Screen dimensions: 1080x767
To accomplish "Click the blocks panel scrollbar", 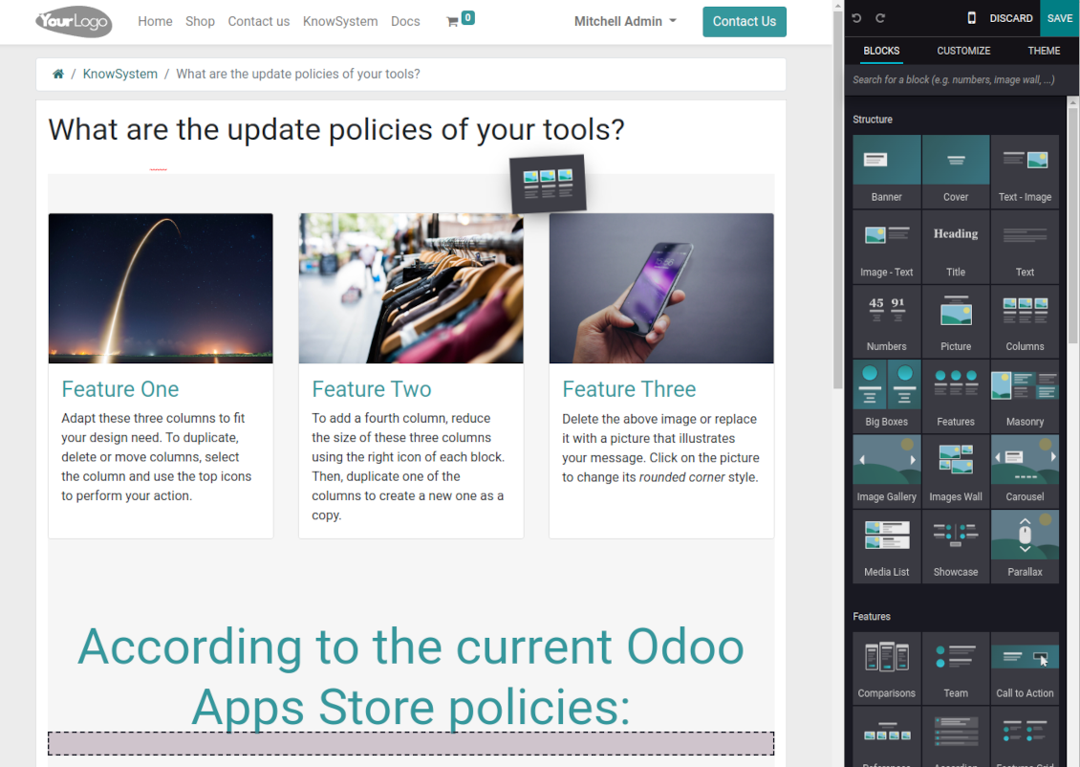I will click(x=1072, y=224).
